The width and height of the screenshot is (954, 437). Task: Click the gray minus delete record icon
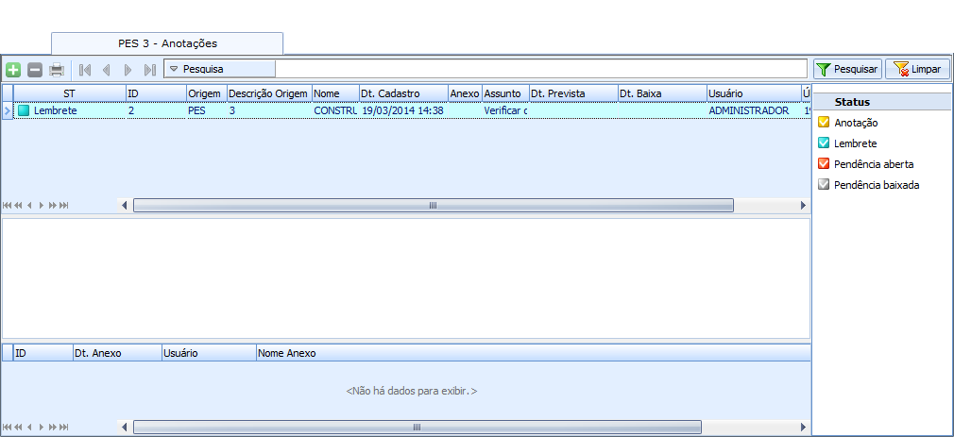[35, 69]
